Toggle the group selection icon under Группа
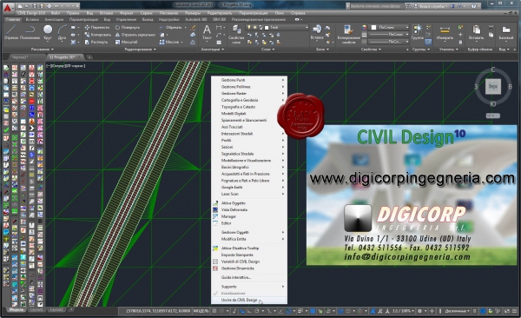This screenshot has width=521, height=318. (x=428, y=42)
